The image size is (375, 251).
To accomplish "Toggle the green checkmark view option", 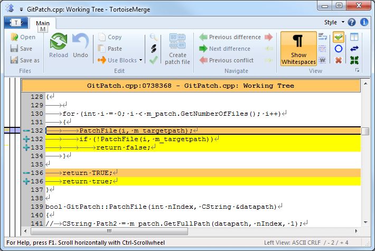I will [x=339, y=37].
